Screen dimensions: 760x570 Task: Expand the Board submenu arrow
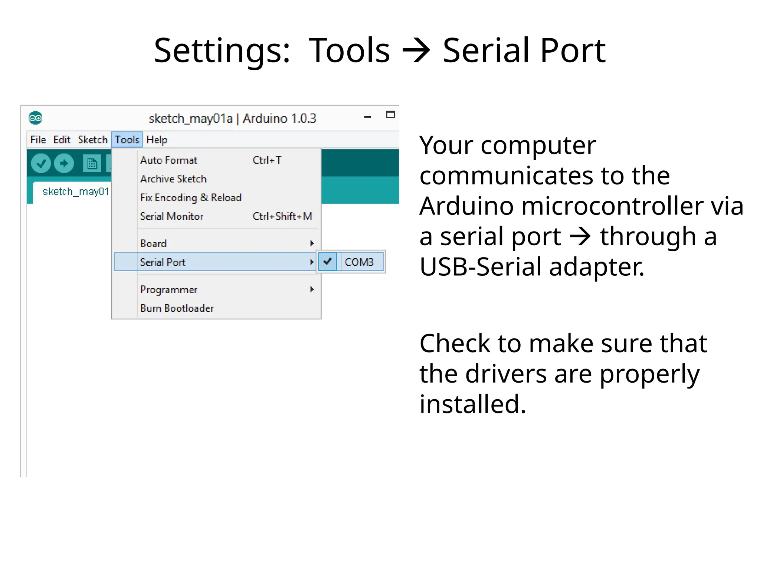[x=312, y=243]
